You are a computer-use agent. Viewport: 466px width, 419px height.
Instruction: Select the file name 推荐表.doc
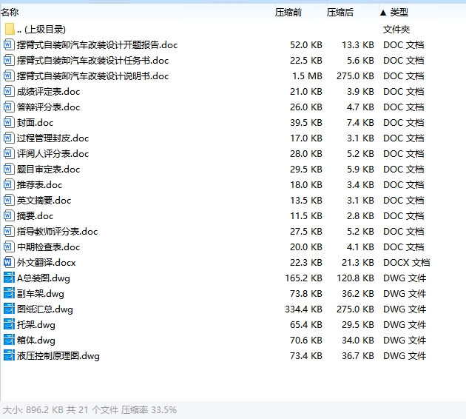(39, 184)
